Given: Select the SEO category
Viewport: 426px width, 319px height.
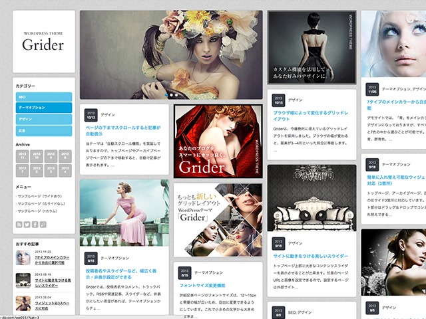Looking at the screenshot, I should coord(44,97).
